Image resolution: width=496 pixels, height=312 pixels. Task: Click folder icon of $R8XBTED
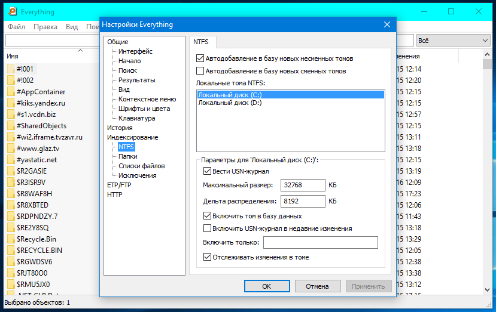[x=11, y=205]
